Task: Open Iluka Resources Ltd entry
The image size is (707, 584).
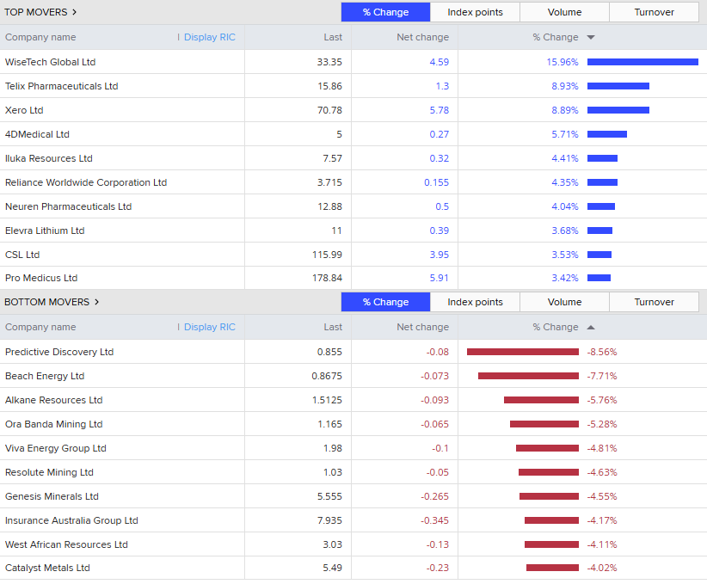Action: point(49,158)
